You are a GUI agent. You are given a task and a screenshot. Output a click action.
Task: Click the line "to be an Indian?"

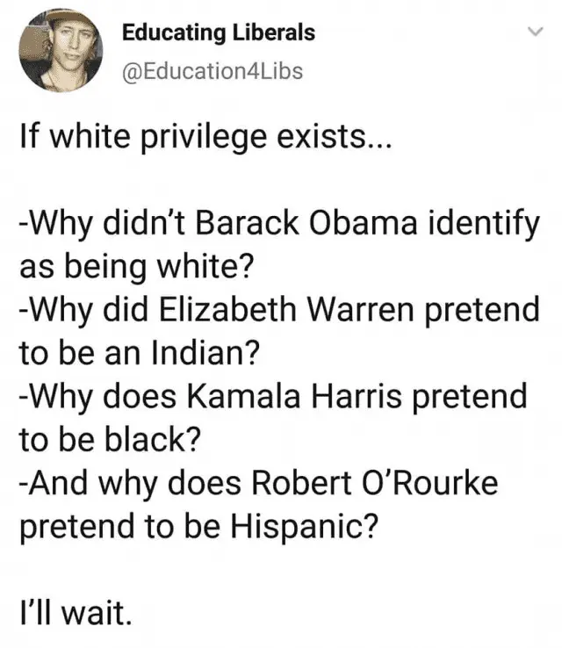point(139,353)
